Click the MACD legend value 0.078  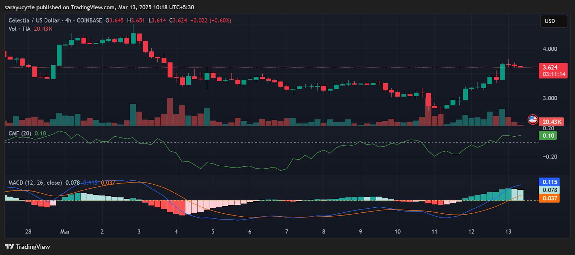(x=73, y=183)
